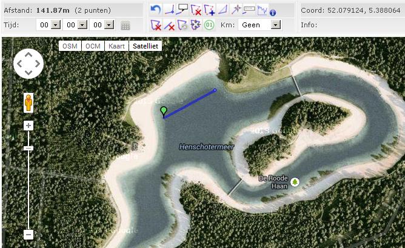Select the add route point tool
The height and width of the screenshot is (248, 405).
(x=169, y=10)
